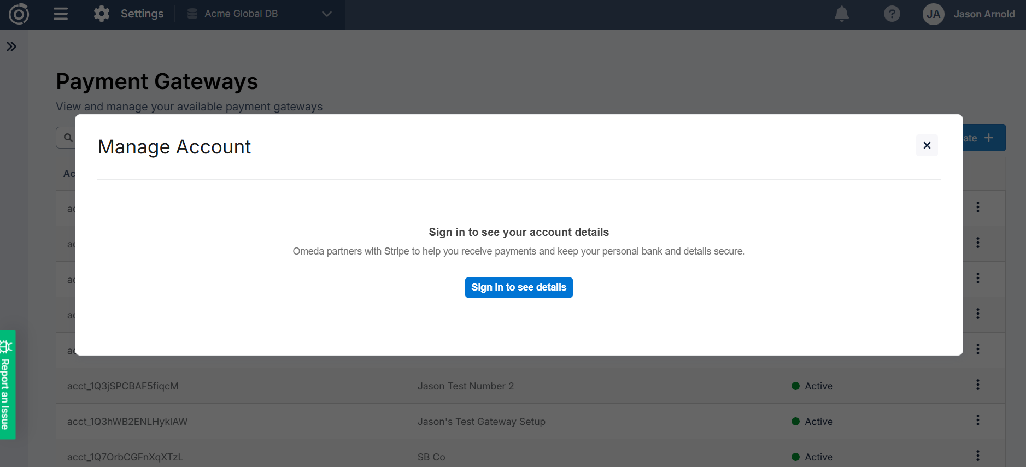Click the JA user avatar
The width and height of the screenshot is (1026, 467).
pos(934,14)
